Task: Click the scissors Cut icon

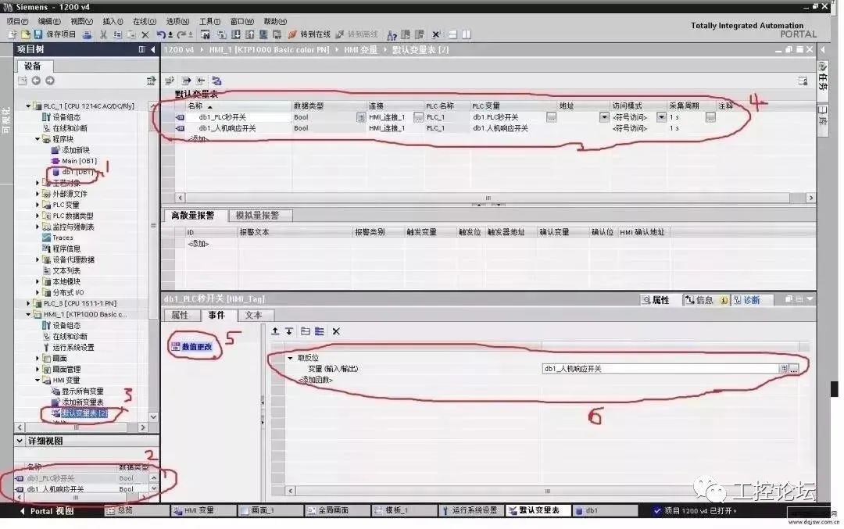Action: (105, 34)
